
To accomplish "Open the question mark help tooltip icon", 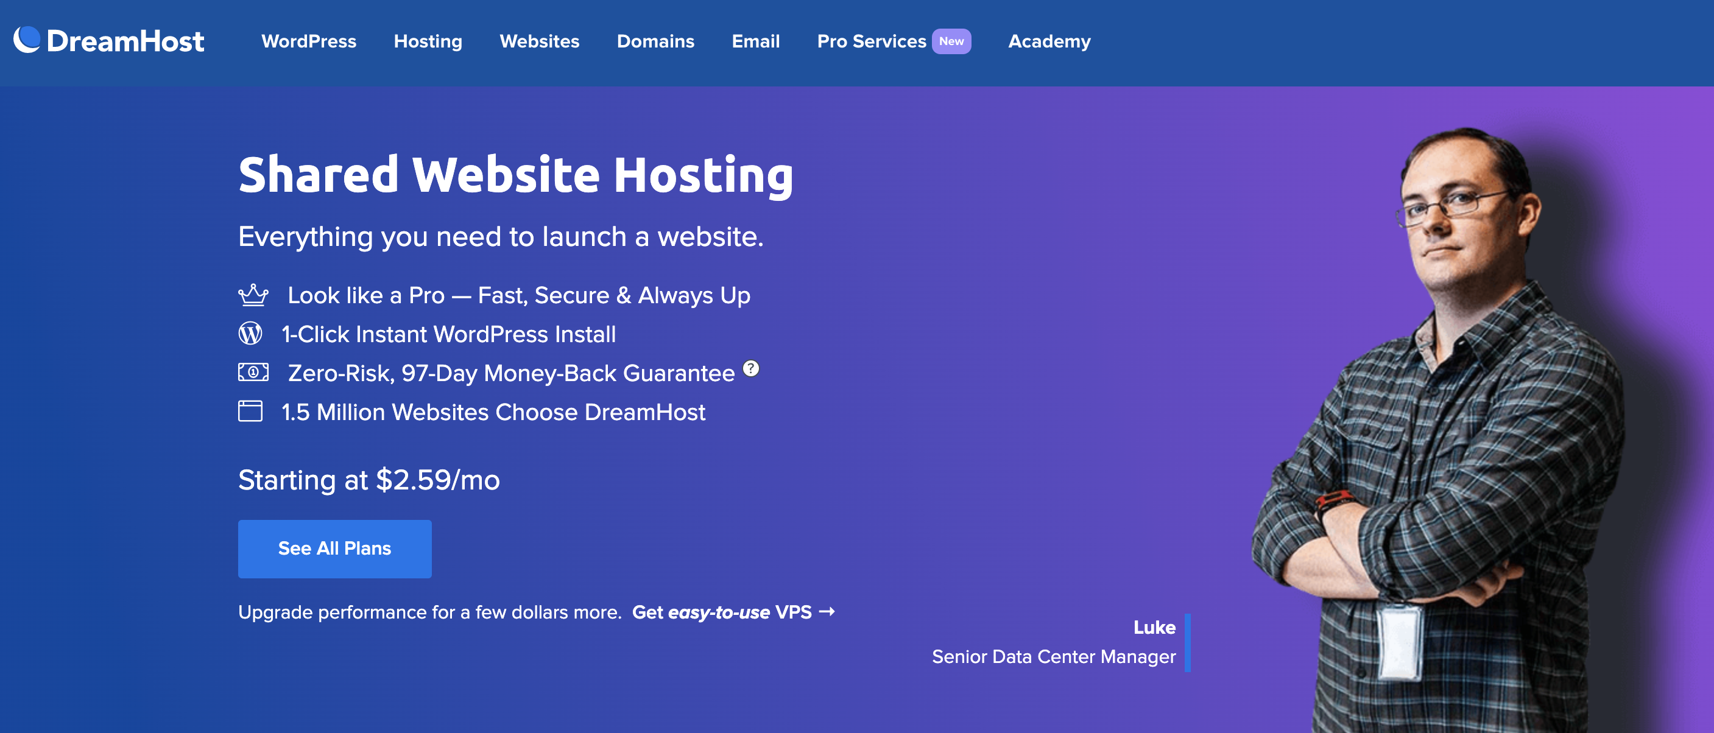I will pyautogui.click(x=750, y=368).
